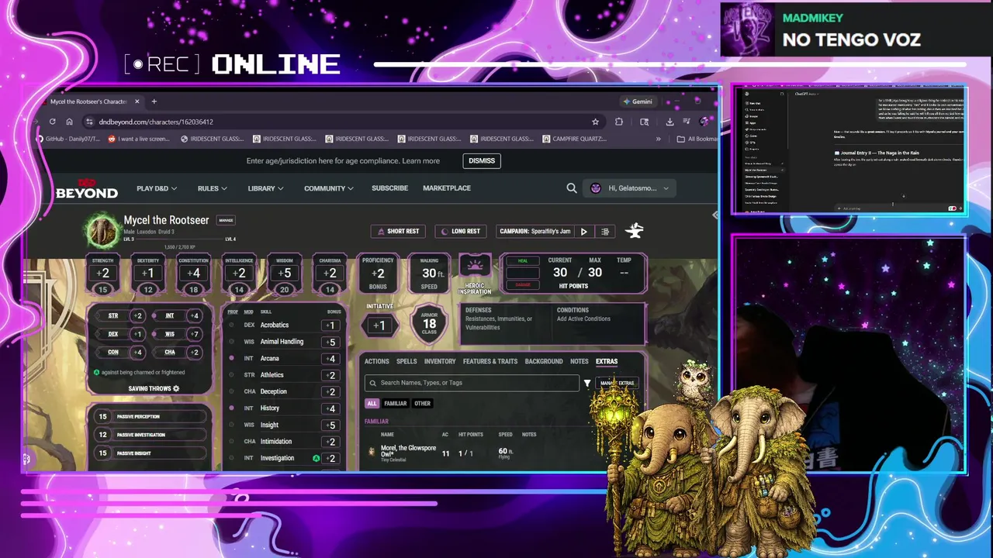Switch to the BACKGROUND tab
993x558 pixels.
pos(544,361)
